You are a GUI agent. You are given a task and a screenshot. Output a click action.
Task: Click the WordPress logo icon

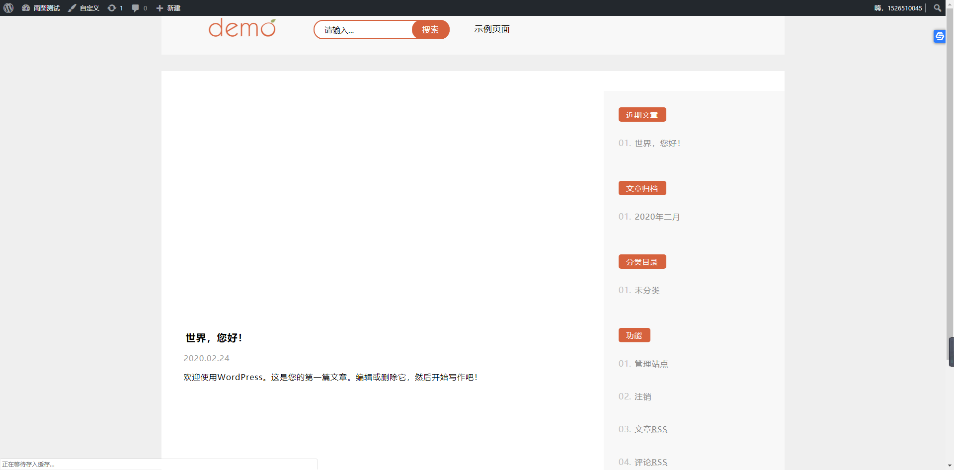pyautogui.click(x=8, y=8)
